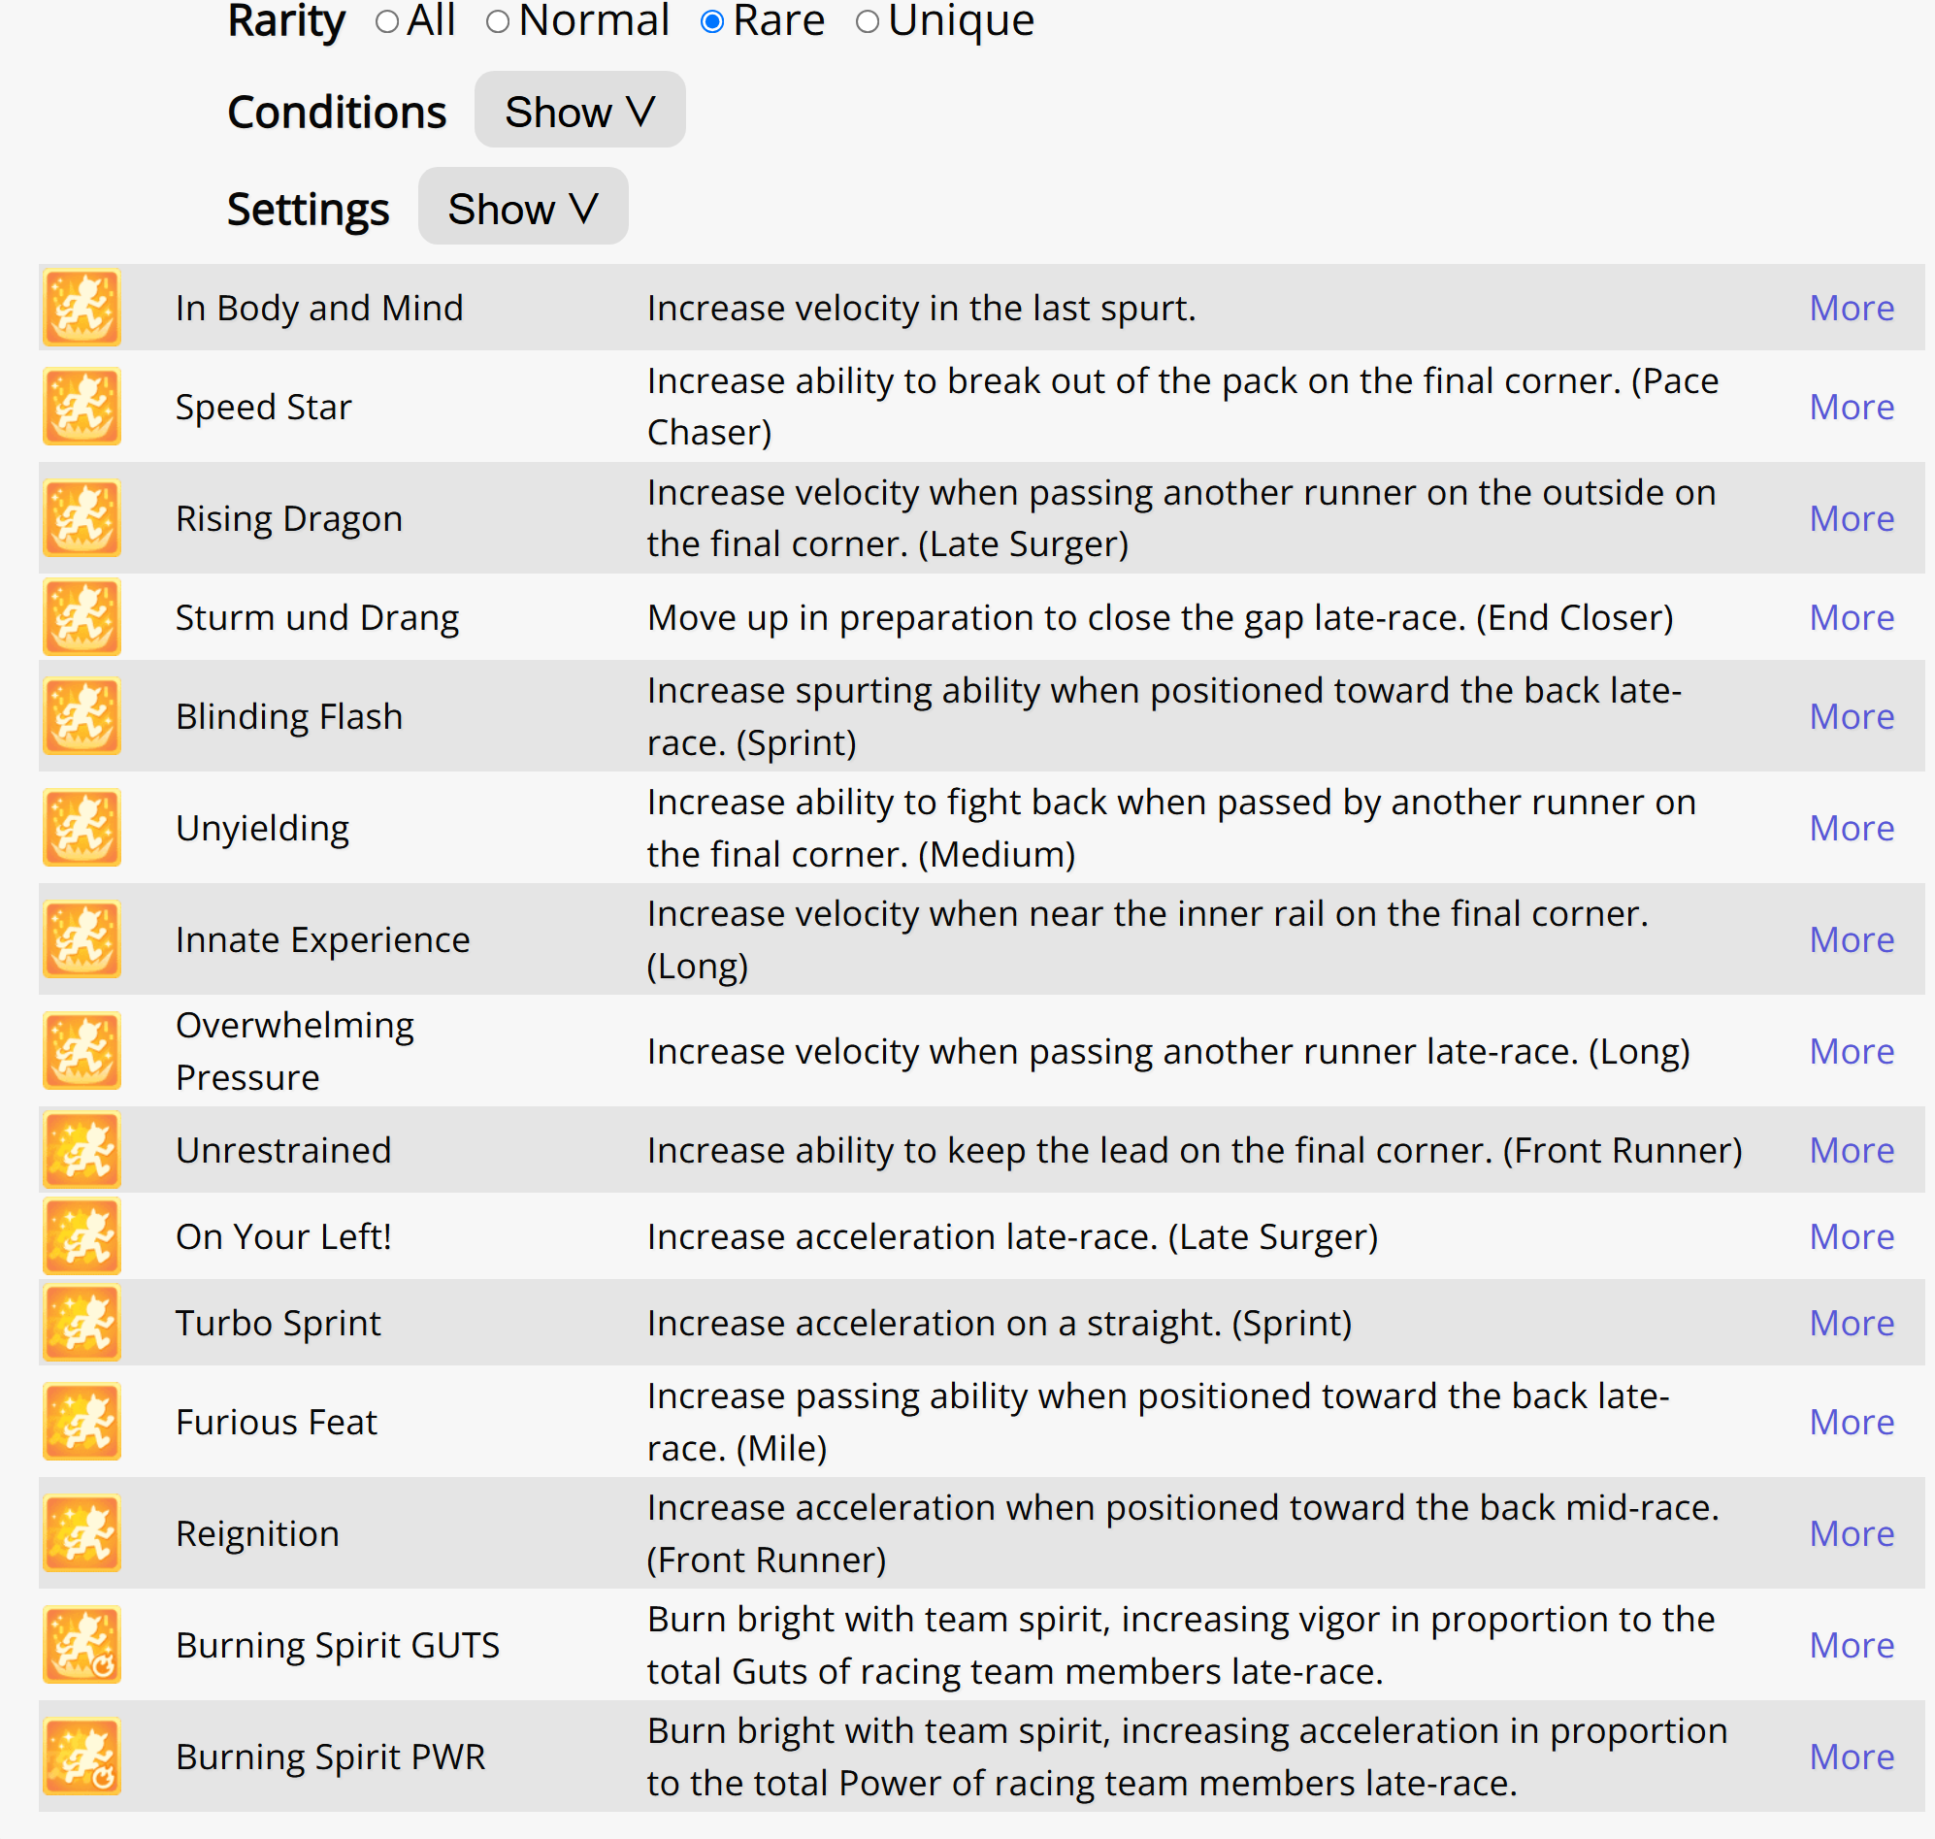Click the skill name Furious Feat

(x=277, y=1423)
